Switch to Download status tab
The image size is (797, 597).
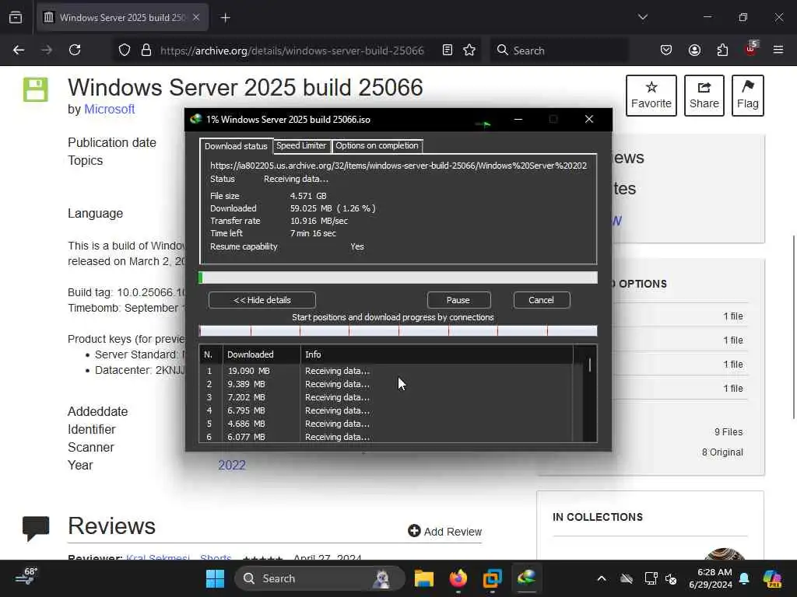pyautogui.click(x=236, y=146)
